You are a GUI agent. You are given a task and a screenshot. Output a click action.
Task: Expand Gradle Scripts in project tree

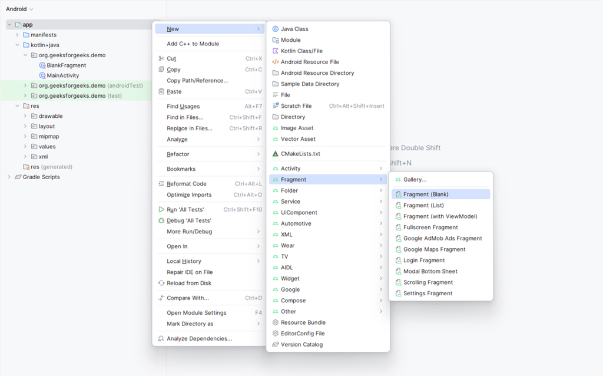(9, 177)
